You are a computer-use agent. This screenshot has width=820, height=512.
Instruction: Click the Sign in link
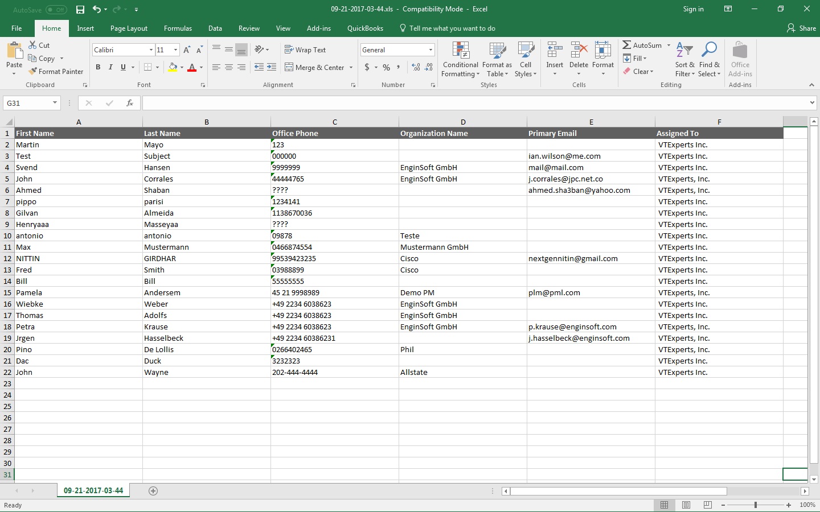tap(693, 9)
